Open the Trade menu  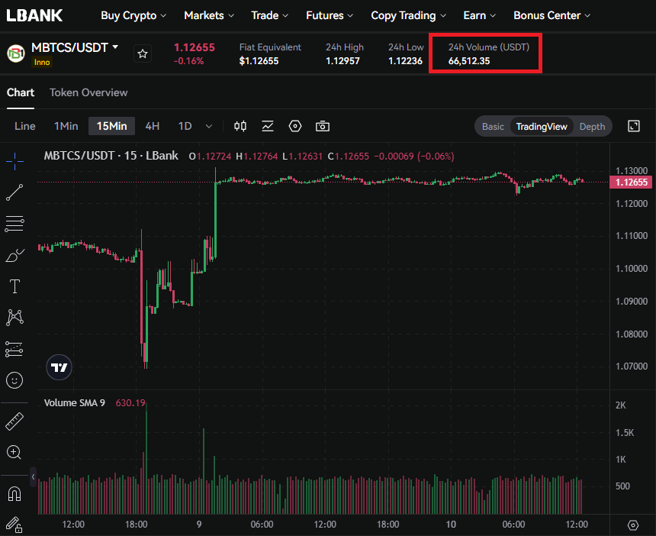pos(269,15)
